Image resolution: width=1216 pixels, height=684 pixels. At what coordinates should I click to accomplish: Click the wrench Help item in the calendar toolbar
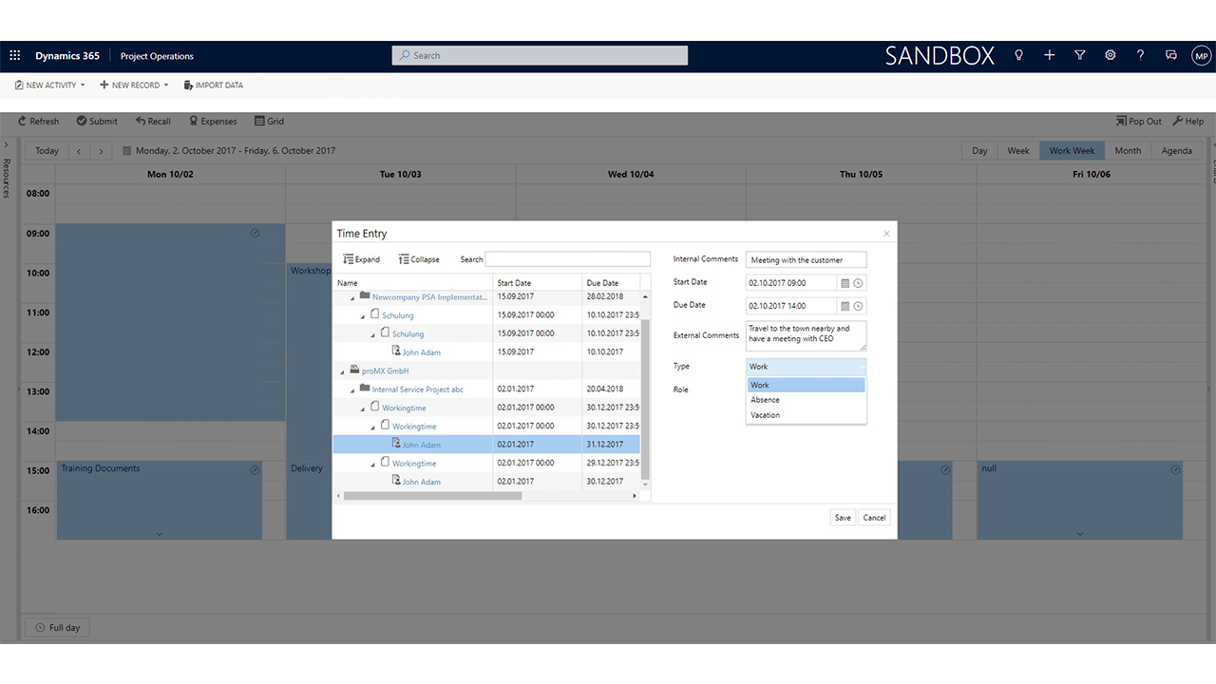pyautogui.click(x=1187, y=122)
